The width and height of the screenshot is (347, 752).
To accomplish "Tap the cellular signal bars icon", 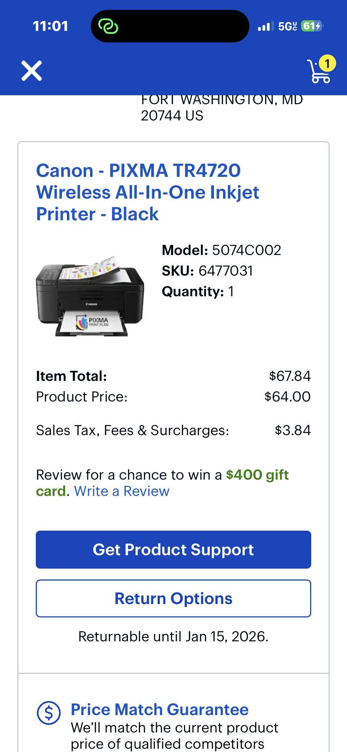I will [x=265, y=26].
